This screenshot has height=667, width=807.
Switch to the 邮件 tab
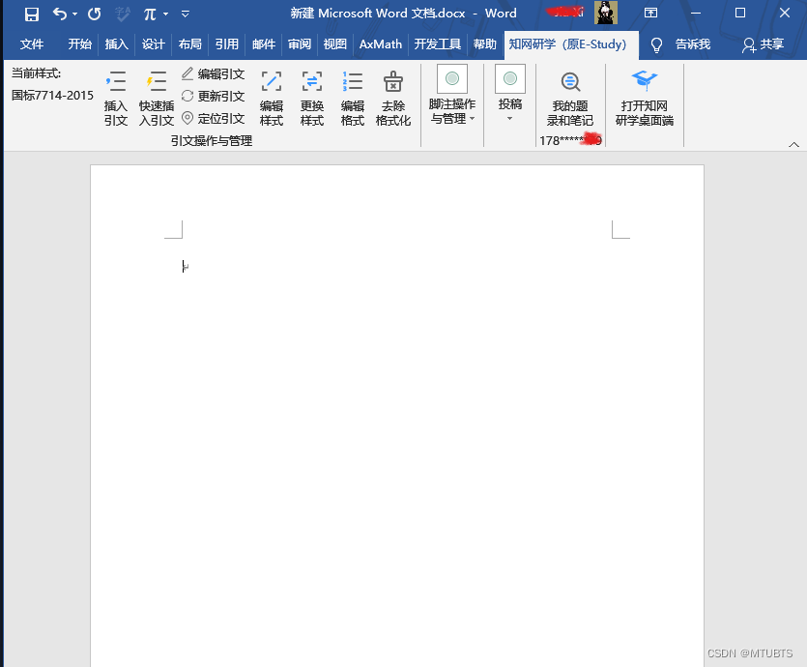[x=264, y=44]
